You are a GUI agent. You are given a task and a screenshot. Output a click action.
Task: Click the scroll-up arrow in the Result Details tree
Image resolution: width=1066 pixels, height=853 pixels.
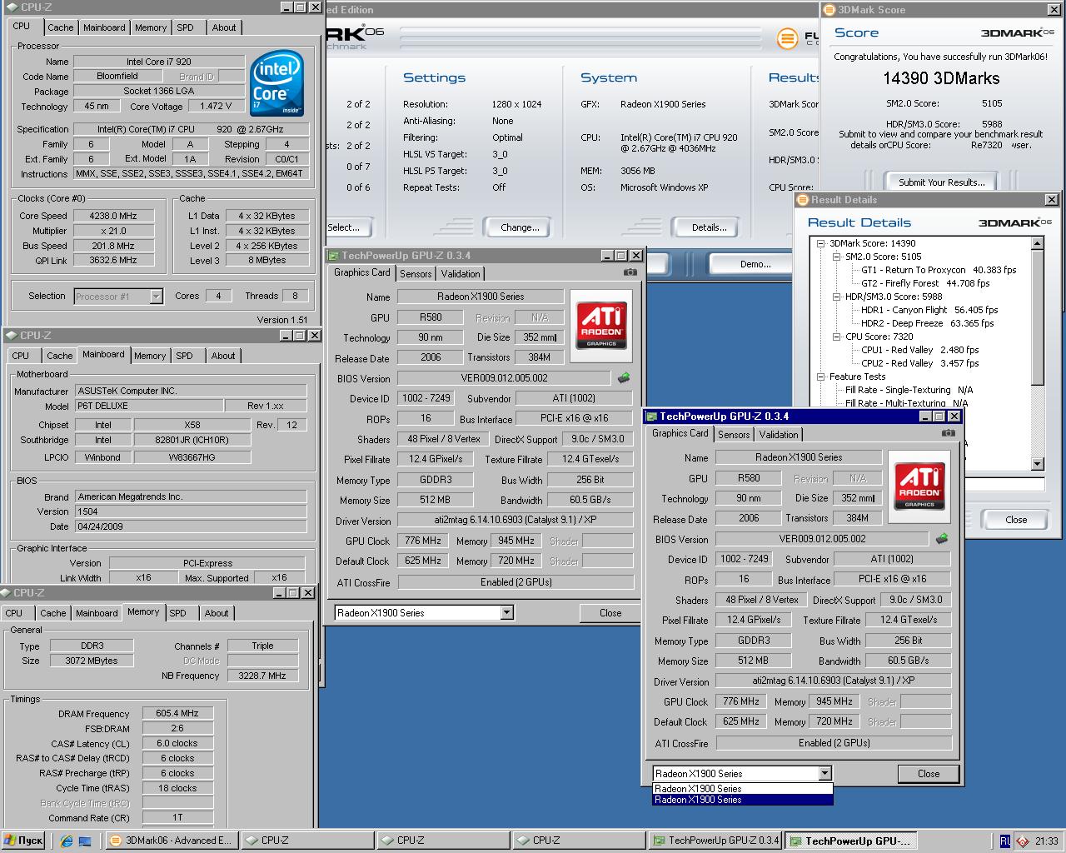(x=1037, y=243)
